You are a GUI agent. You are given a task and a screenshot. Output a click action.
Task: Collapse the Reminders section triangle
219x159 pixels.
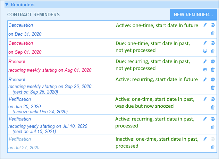point(6,5)
